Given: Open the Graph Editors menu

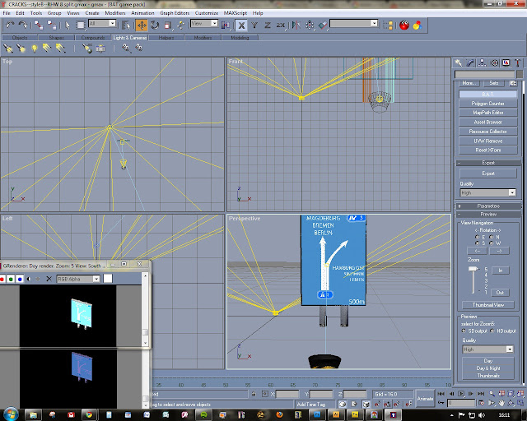Looking at the screenshot, I should (175, 13).
